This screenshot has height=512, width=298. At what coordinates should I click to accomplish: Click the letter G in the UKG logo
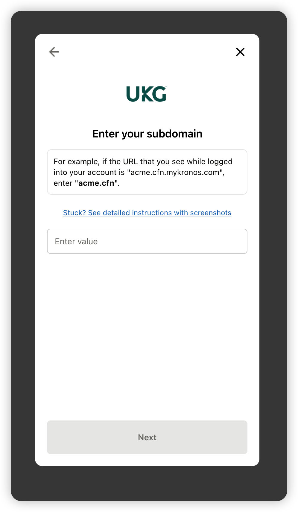tap(159, 94)
